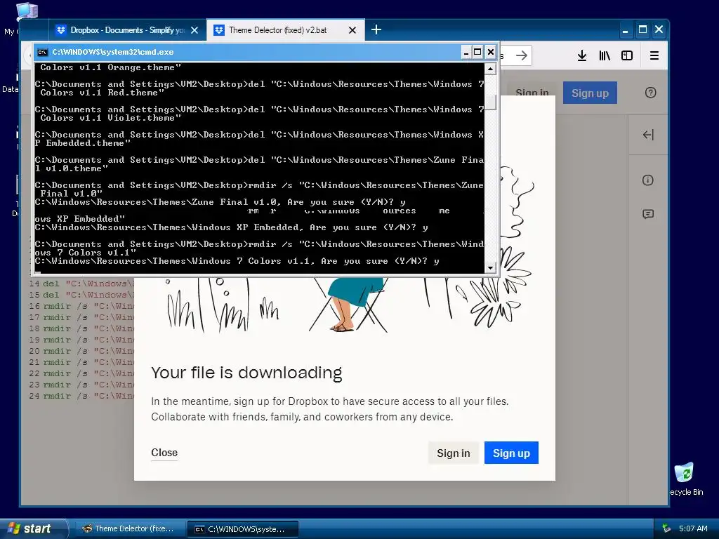Click cmd window scrollbar up arrow

click(x=490, y=69)
